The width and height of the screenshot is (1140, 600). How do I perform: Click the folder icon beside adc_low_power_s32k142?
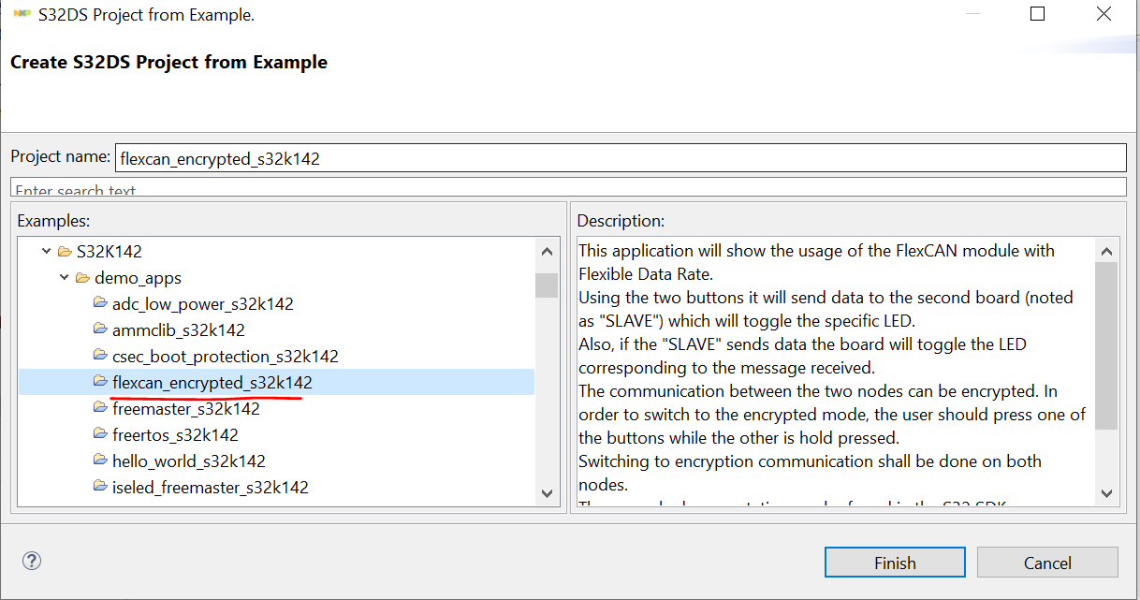coord(100,303)
